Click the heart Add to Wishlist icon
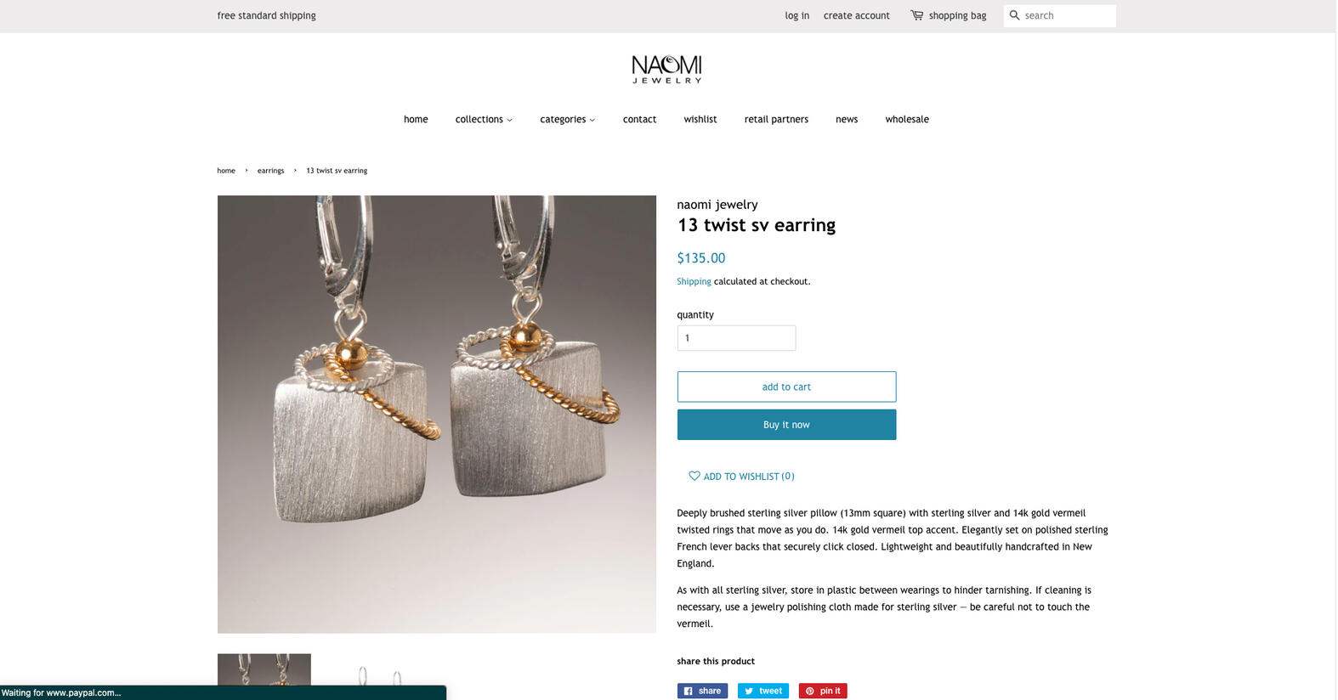This screenshot has height=700, width=1338. point(695,476)
